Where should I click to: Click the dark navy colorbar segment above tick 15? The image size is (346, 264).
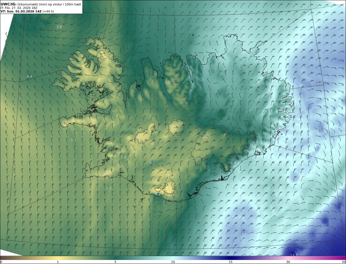(x=231, y=258)
